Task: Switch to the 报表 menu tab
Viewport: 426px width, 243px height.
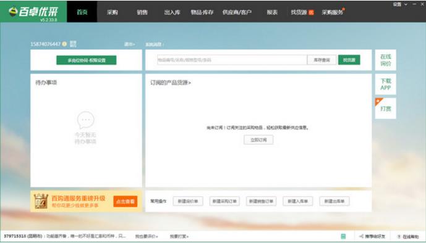Action: coord(272,12)
